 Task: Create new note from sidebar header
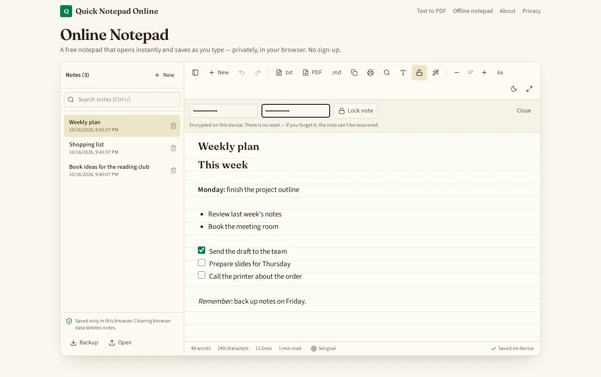click(164, 75)
